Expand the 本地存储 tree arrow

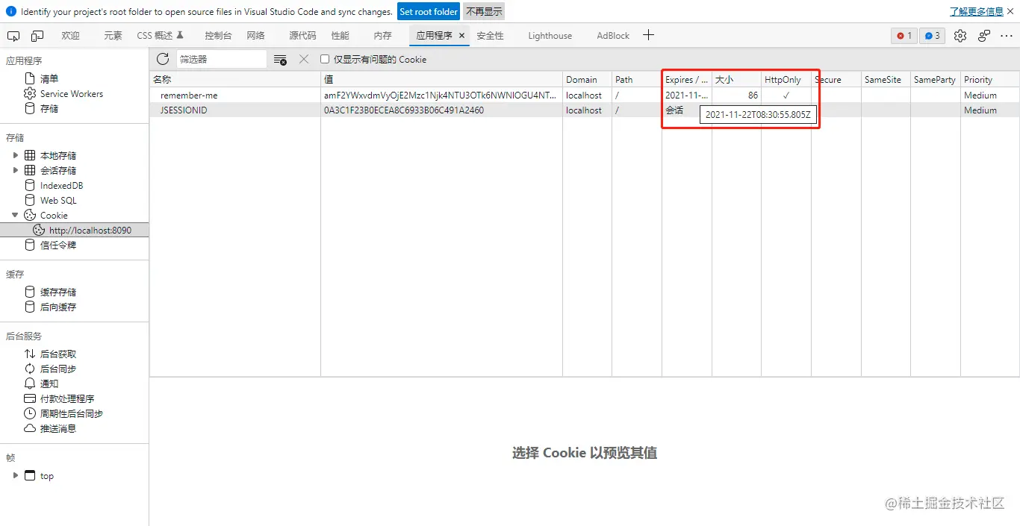(15, 155)
